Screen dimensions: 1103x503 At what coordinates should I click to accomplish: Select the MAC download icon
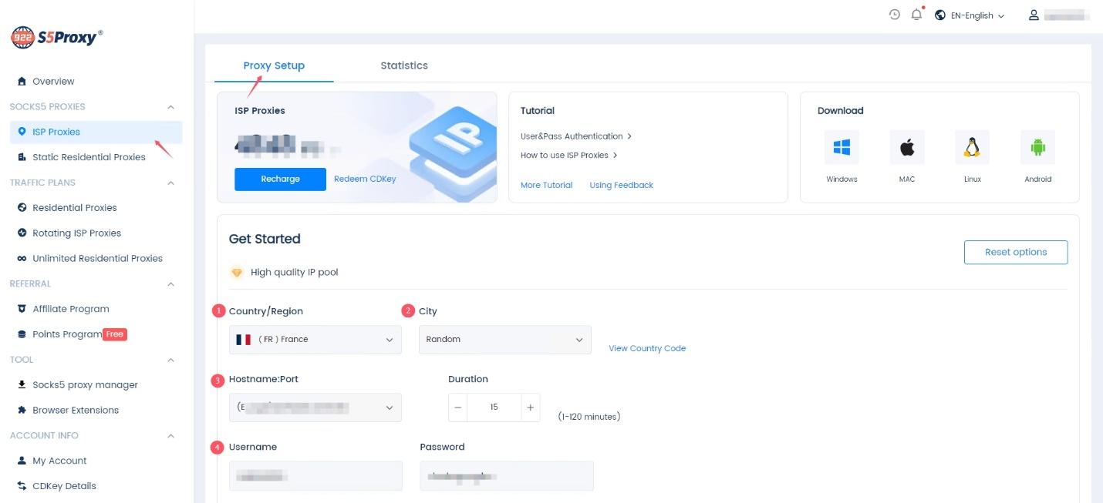(906, 147)
